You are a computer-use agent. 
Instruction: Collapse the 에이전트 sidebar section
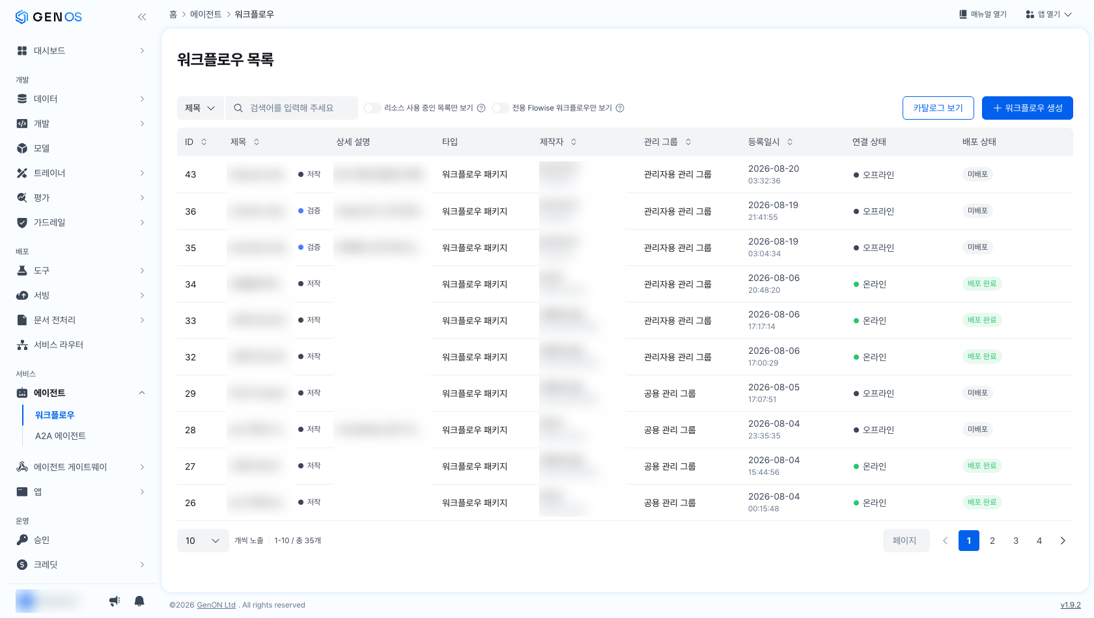coord(142,393)
